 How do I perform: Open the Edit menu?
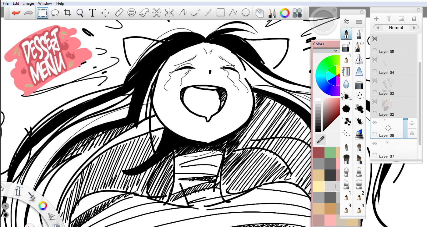(x=16, y=3)
